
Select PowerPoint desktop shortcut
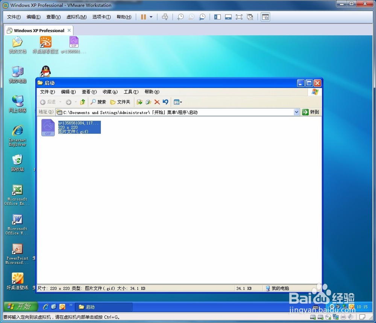[17, 254]
